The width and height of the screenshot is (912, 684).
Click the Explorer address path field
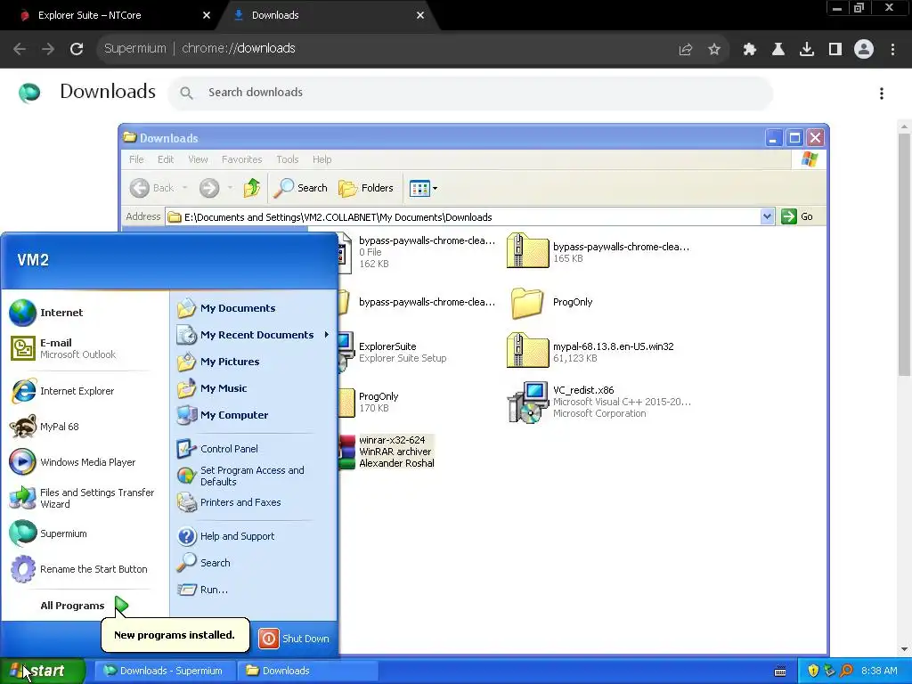point(463,217)
